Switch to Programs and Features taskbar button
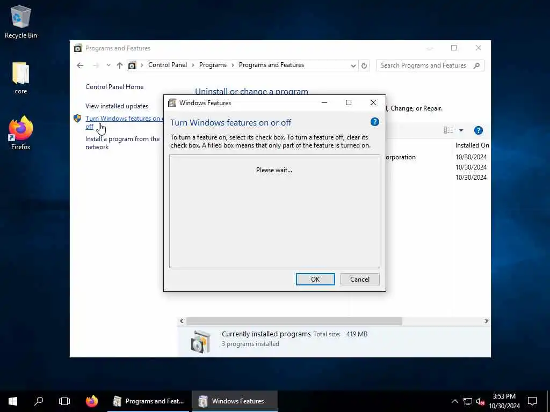Image resolution: width=550 pixels, height=412 pixels. 148,401
